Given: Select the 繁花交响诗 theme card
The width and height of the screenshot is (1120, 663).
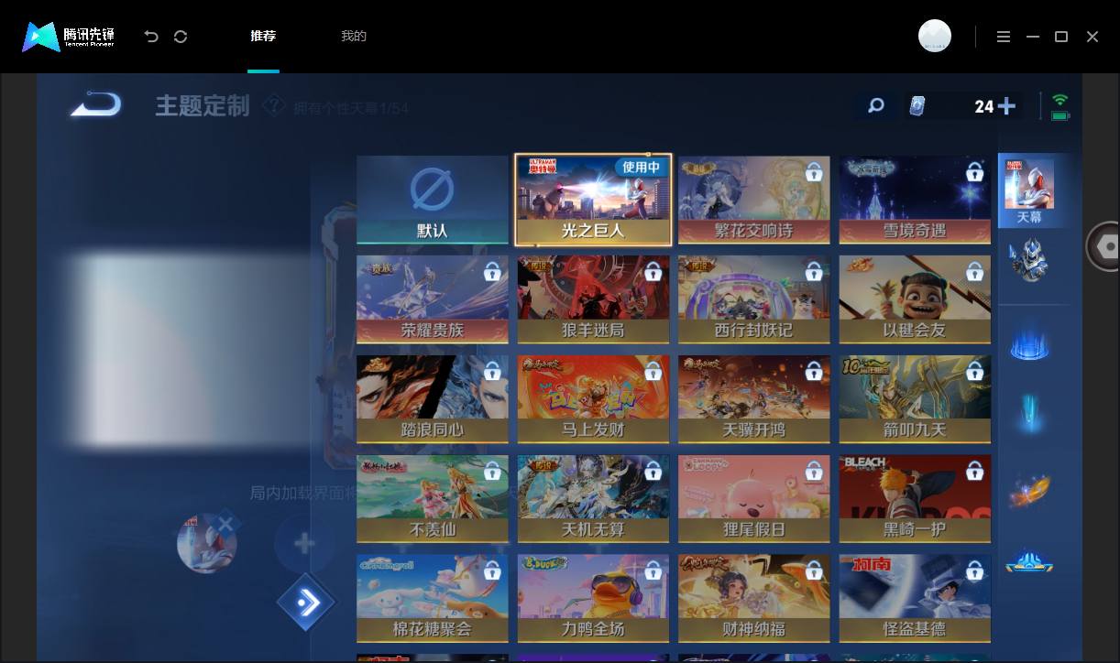Looking at the screenshot, I should [754, 200].
